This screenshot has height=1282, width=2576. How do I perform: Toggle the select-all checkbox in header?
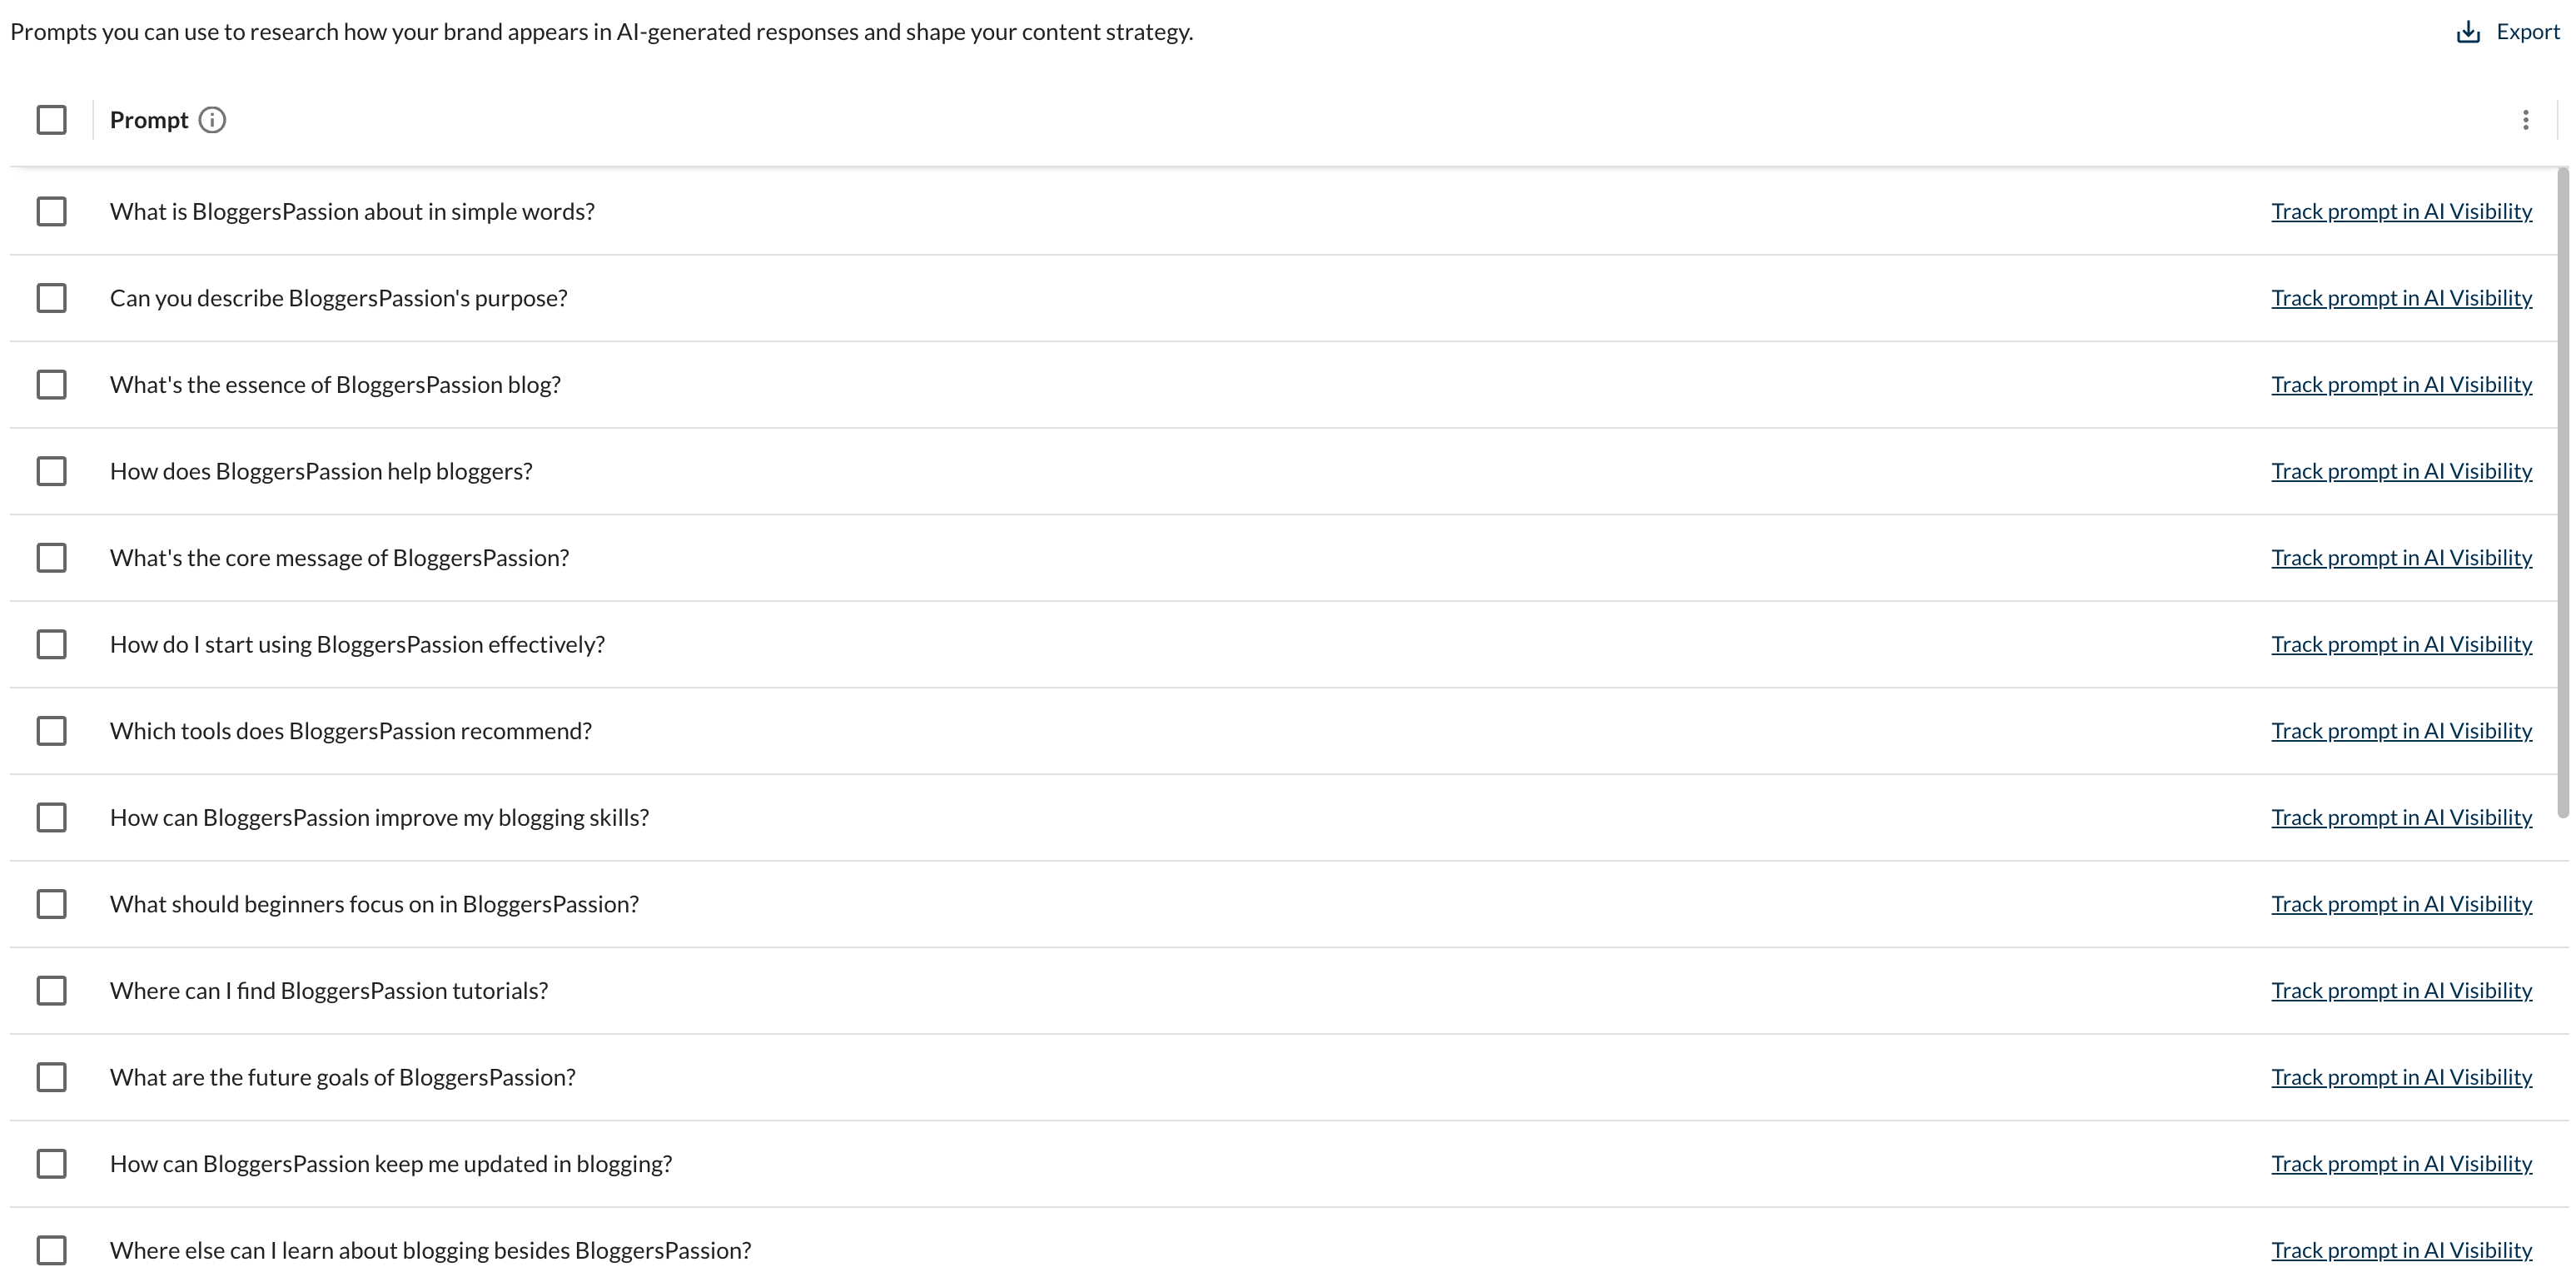51,120
